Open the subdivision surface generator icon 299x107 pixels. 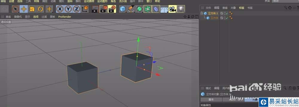[x=139, y=9]
